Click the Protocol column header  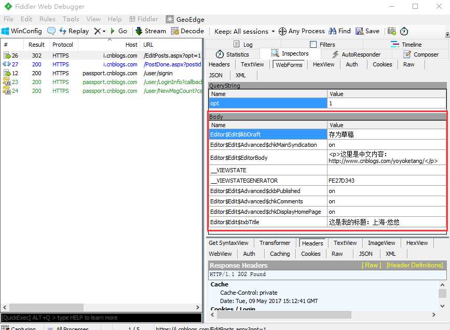tap(63, 45)
